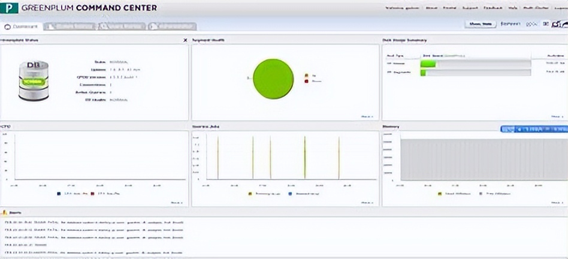Screen dimensions: 568x259
Task: Expand details link in Segment Health panel
Action: pyautogui.click(x=367, y=116)
